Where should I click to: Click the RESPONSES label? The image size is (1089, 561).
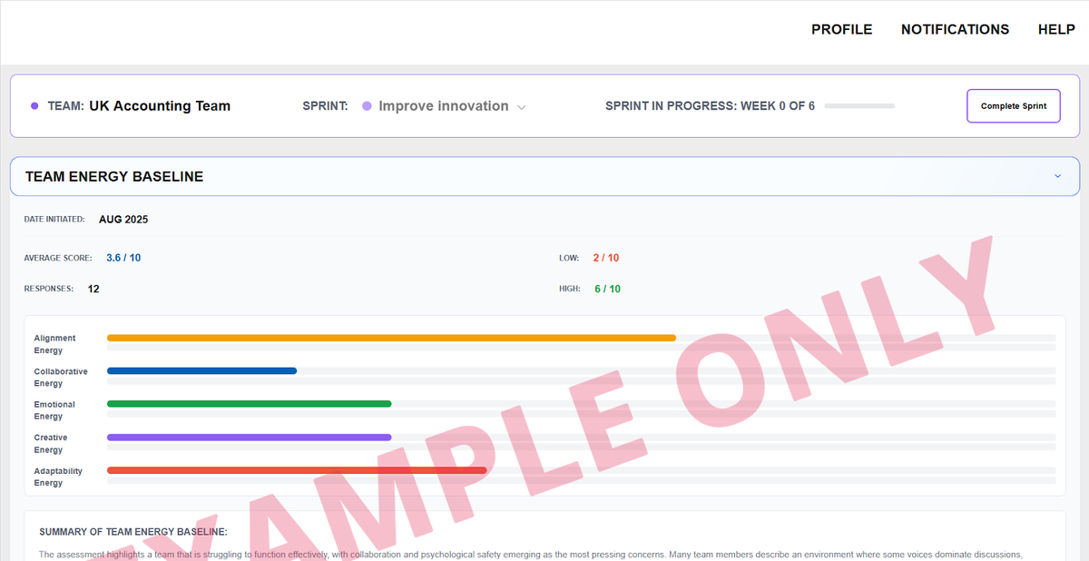pos(49,289)
